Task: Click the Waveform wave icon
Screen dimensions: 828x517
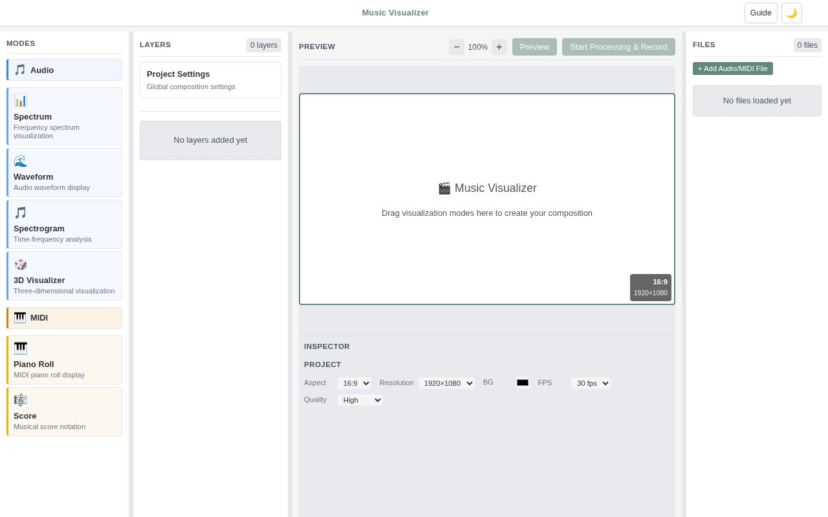Action: 21,161
